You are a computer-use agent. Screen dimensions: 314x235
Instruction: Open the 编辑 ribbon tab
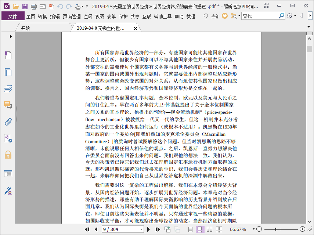pos(55,17)
